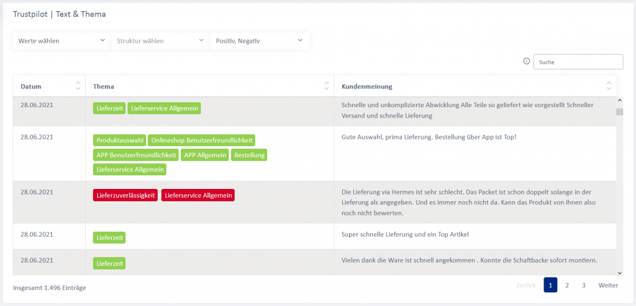Click the Zurück pagination link

click(526, 285)
